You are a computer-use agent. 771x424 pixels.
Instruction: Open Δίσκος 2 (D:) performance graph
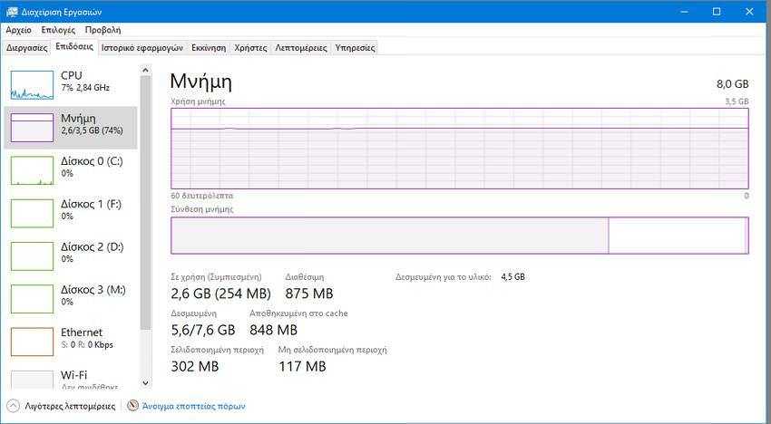pos(32,255)
